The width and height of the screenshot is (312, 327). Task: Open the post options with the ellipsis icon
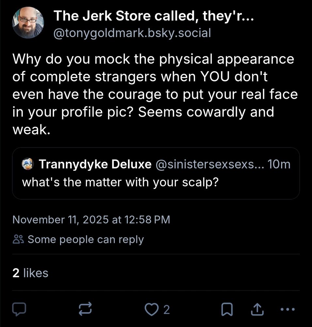[287, 308]
